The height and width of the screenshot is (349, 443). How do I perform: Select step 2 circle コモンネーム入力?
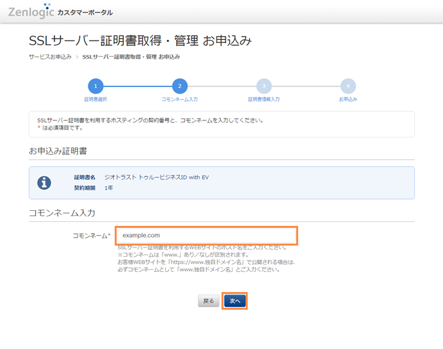click(180, 86)
